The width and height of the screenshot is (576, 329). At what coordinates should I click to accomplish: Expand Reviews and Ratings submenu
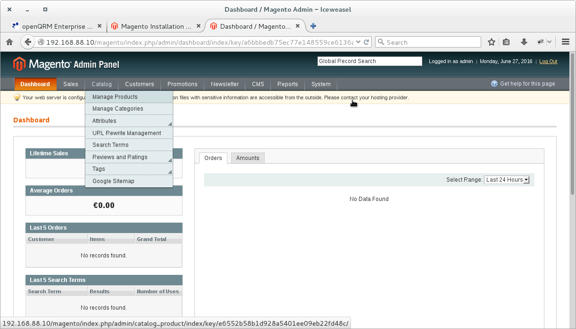[129, 157]
